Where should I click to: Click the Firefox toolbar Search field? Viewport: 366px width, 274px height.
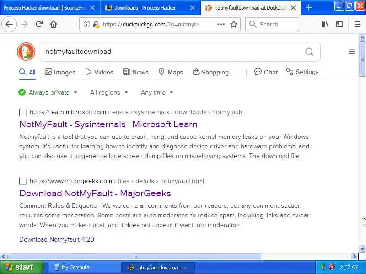click(272, 24)
